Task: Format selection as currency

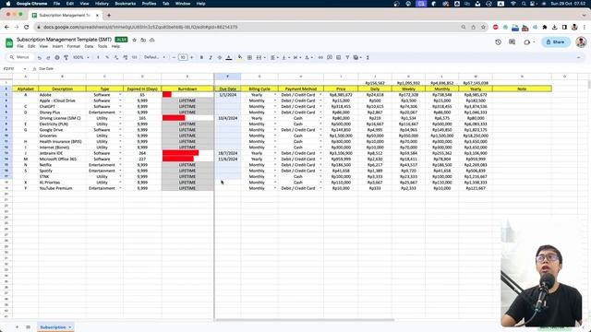Action: (98, 57)
